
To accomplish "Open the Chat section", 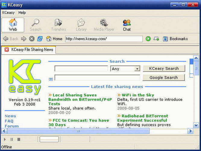I will [x=127, y=25].
